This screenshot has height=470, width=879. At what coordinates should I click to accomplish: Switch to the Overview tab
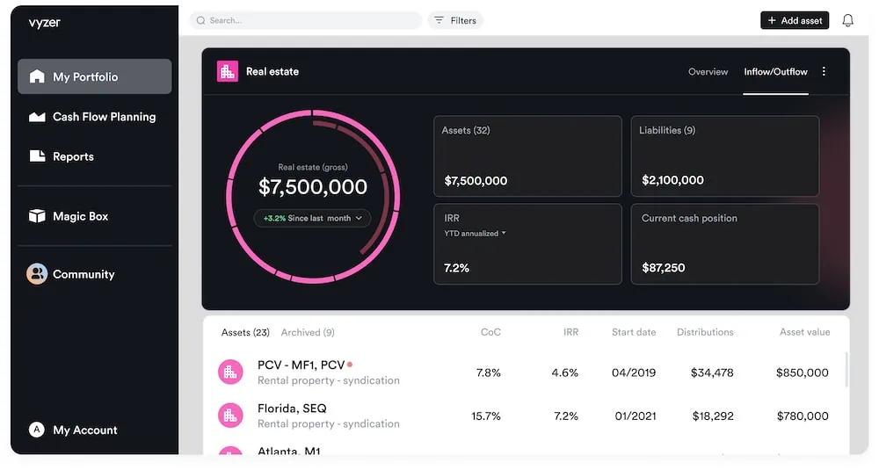708,72
